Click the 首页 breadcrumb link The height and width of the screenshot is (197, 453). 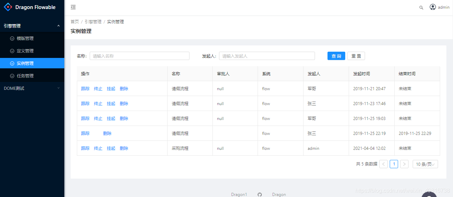75,22
